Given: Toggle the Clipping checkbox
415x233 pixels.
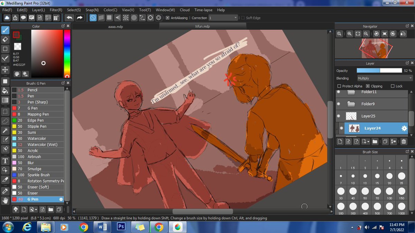Looking at the screenshot, I should point(367,86).
